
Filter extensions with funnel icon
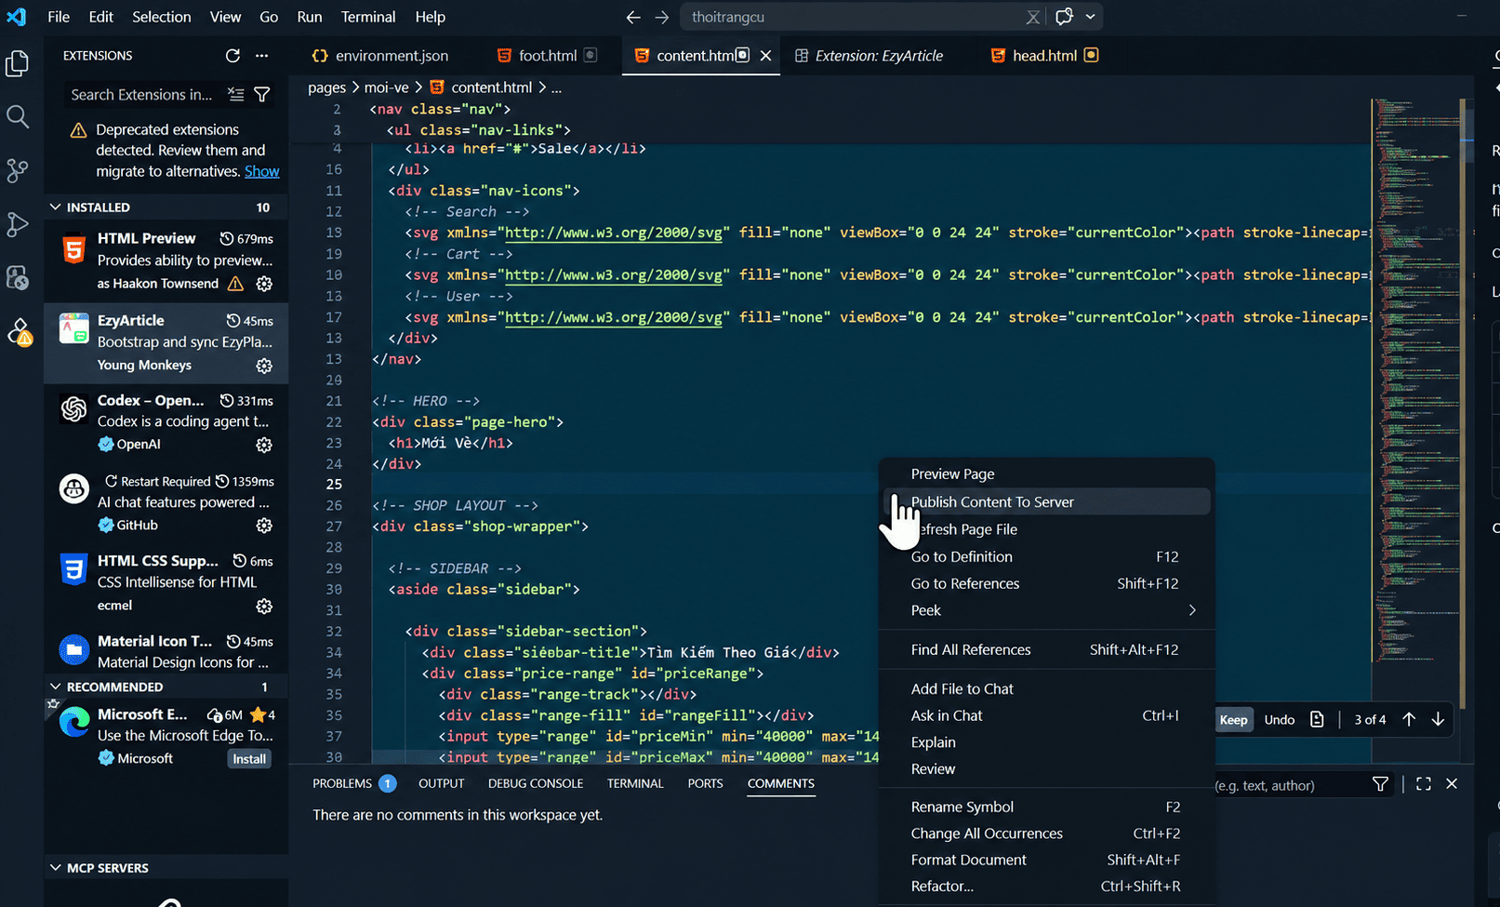(x=262, y=95)
